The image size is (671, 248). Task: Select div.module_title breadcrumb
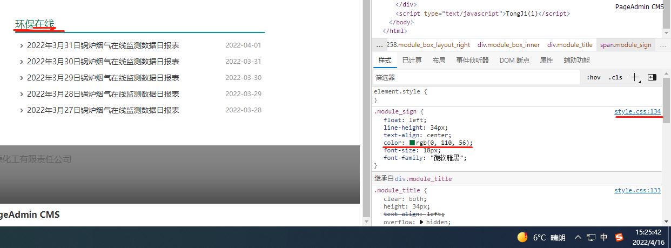coord(569,45)
